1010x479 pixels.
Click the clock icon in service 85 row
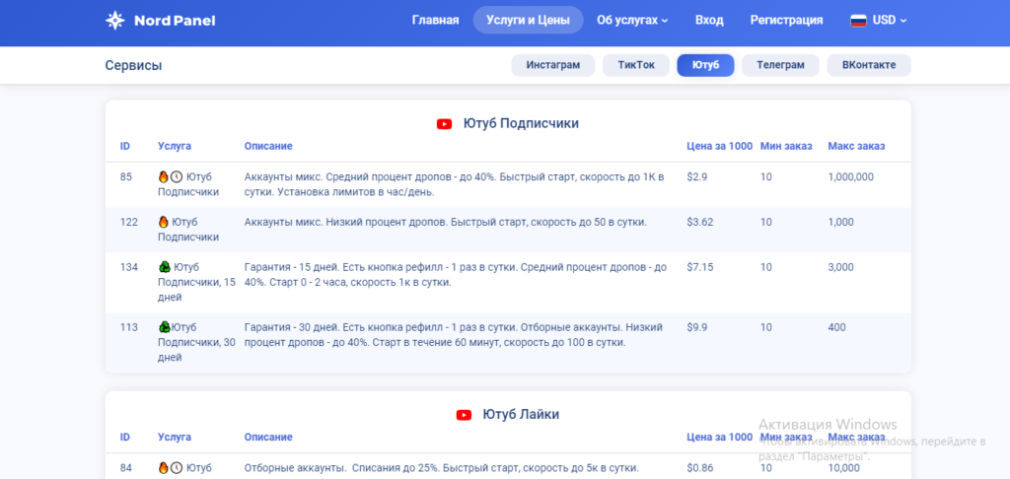point(177,176)
